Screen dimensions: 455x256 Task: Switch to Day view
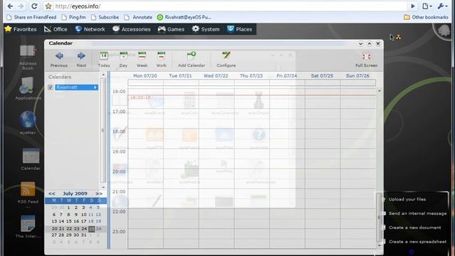pos(123,60)
